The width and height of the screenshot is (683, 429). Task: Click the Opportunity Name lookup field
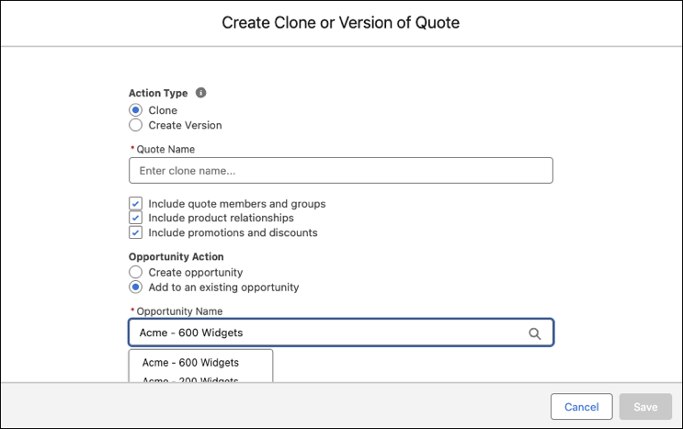point(341,333)
